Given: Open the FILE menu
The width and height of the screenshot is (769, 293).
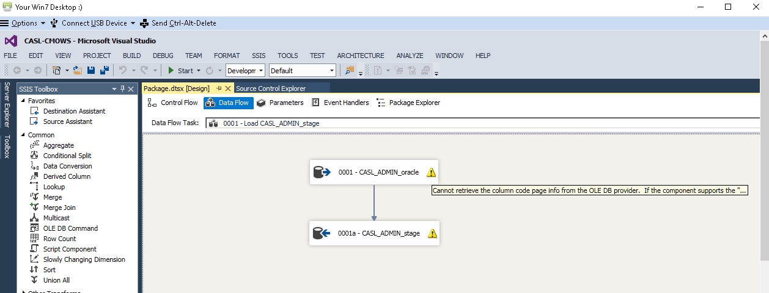Looking at the screenshot, I should tap(10, 56).
